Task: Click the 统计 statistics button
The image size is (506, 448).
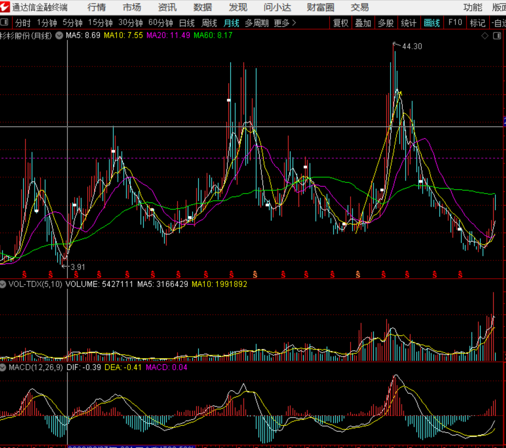Action: tap(409, 23)
